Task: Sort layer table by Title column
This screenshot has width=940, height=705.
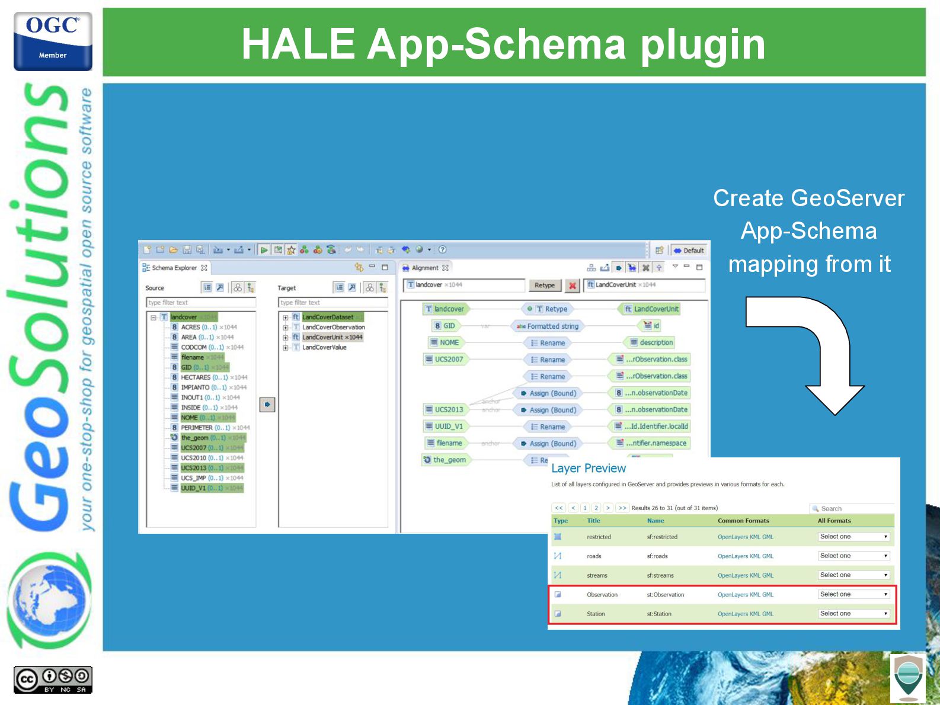Action: pos(593,521)
